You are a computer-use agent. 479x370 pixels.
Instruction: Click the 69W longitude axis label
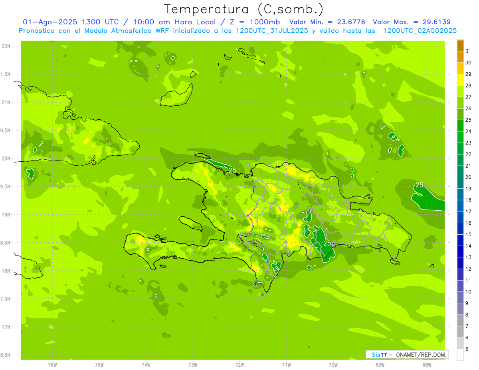(380, 365)
